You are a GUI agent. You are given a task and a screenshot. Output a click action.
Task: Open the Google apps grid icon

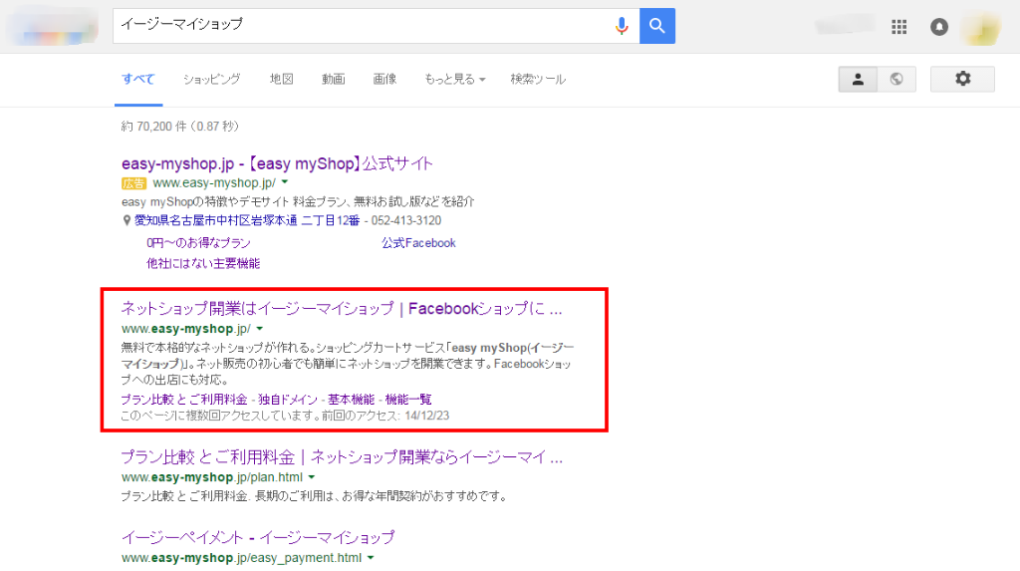pos(899,27)
